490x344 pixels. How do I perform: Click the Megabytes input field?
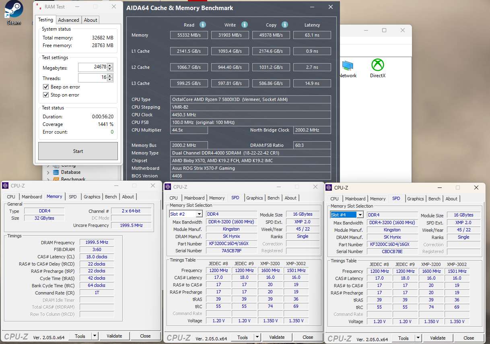tap(93, 67)
